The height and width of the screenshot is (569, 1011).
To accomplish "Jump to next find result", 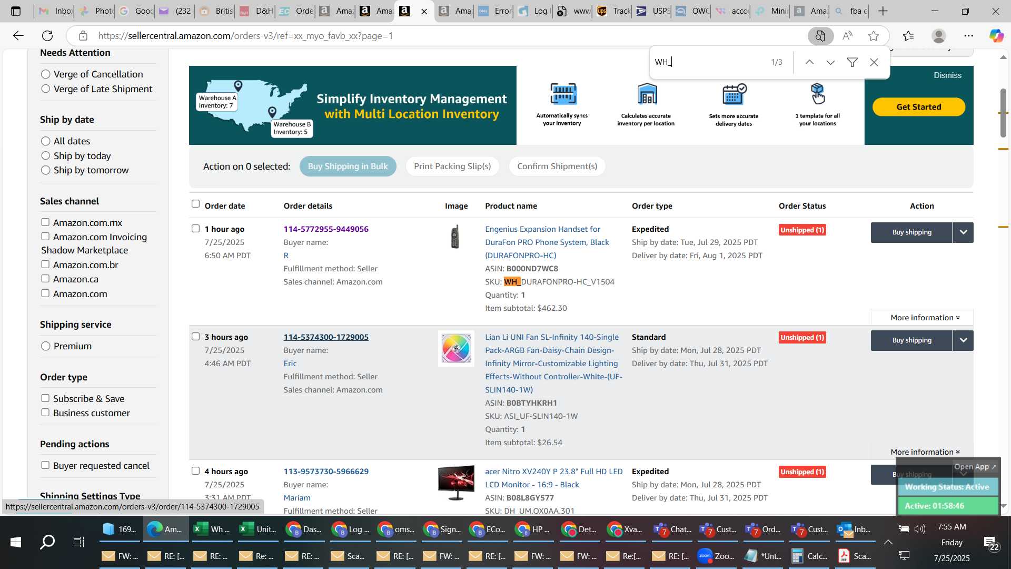I will 830,62.
